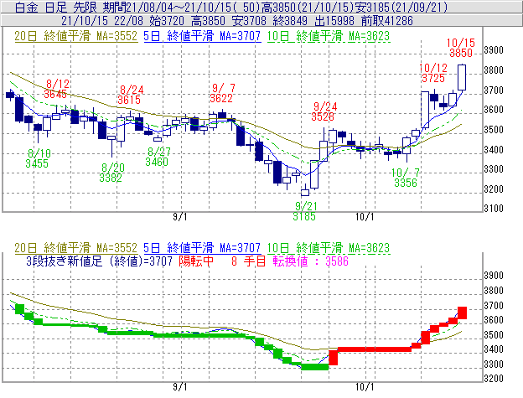Click 5日 終値平滑 MA=3707 legend in line-break chart
This screenshot has height=398, width=523.
coord(202,248)
